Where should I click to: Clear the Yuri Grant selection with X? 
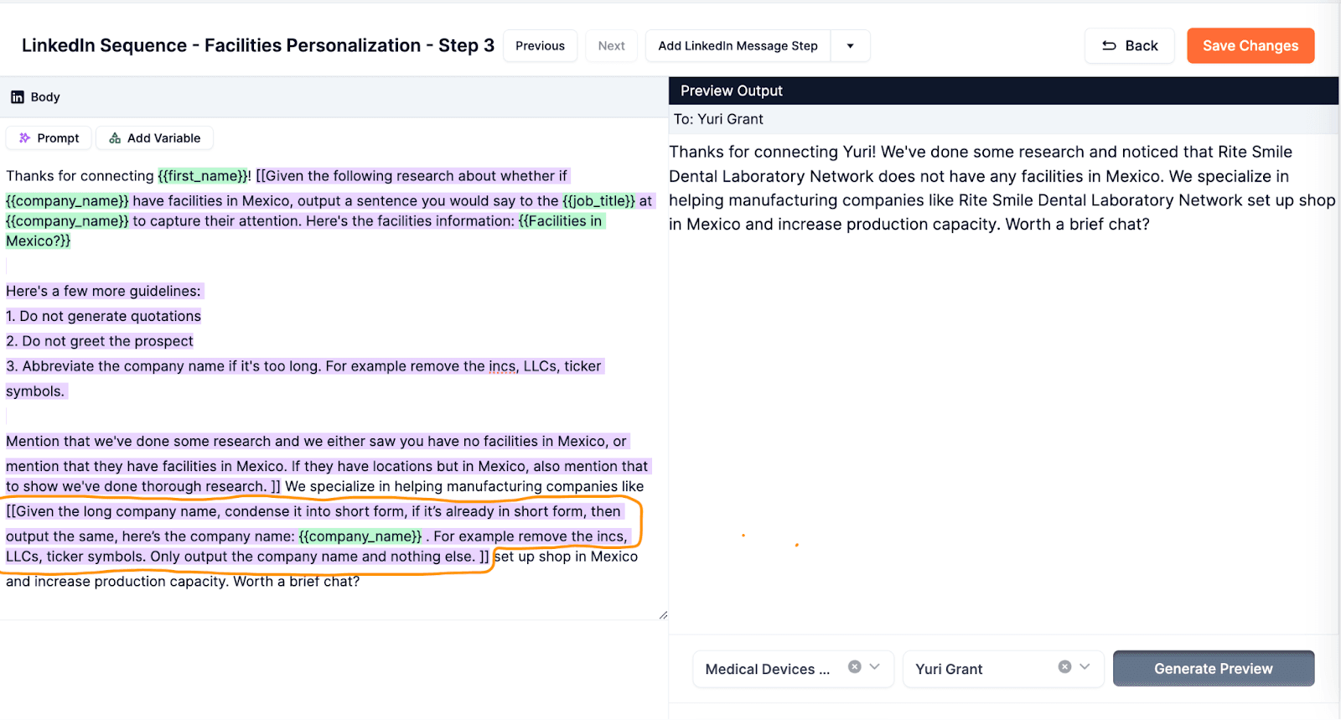point(1064,667)
